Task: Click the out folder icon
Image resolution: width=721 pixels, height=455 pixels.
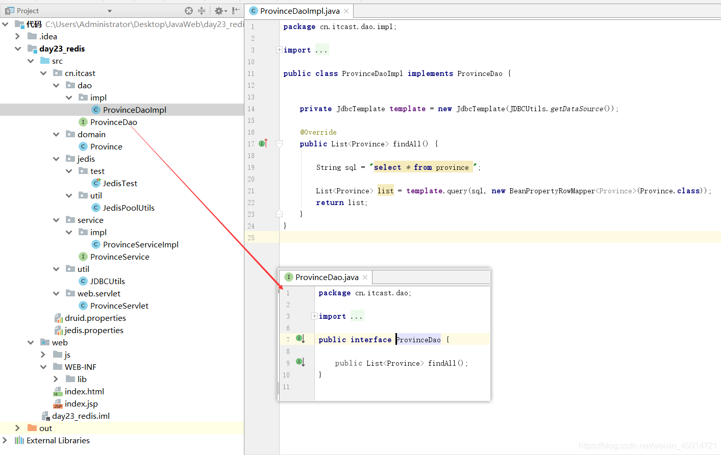Action: pos(32,428)
